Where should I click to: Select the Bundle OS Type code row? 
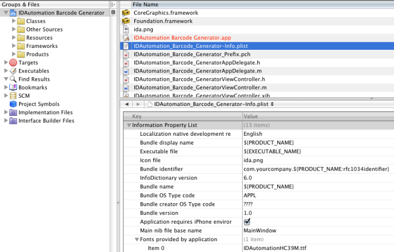click(259, 195)
